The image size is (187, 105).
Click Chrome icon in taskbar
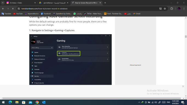[x=37, y=102]
